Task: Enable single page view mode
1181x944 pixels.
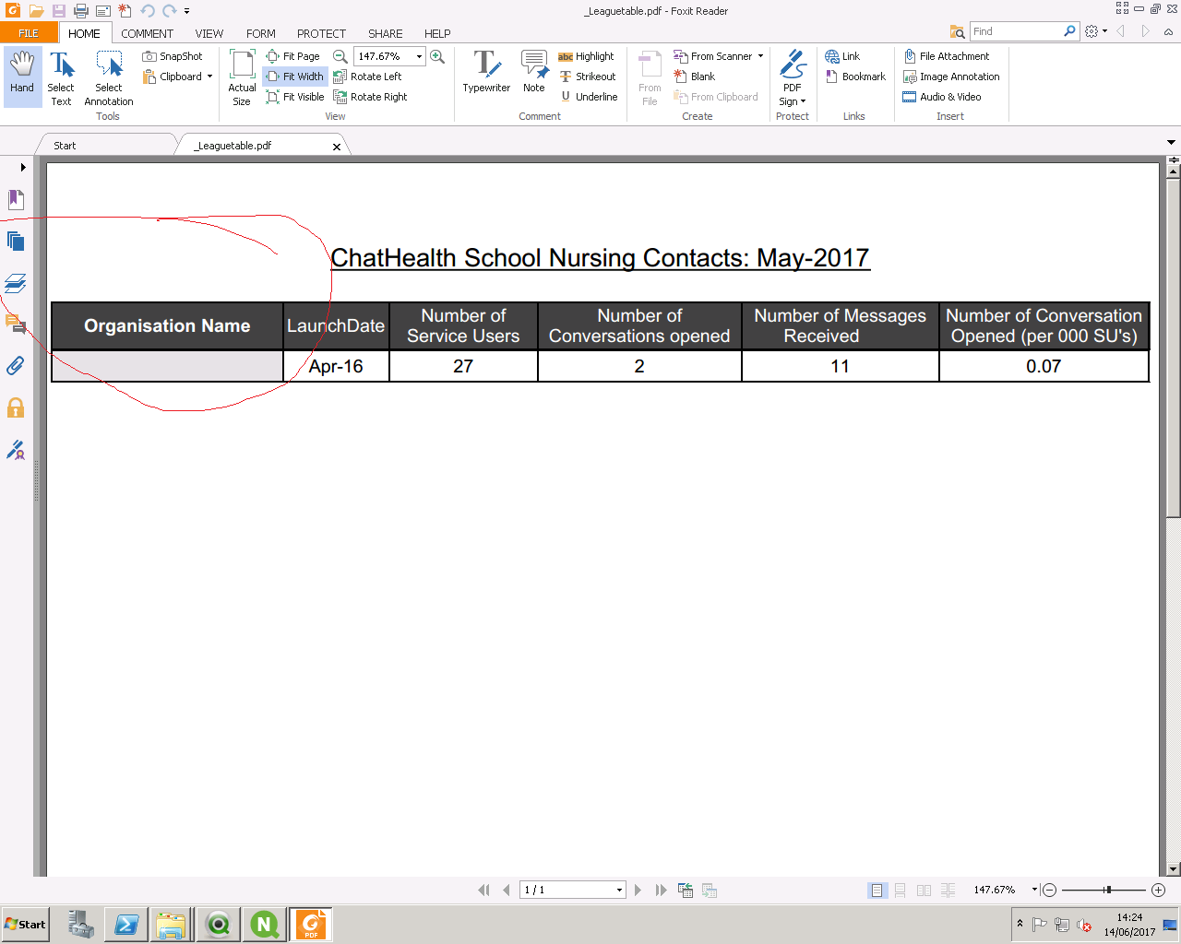Action: coord(877,890)
